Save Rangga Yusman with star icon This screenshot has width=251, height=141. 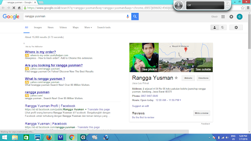[176, 78]
